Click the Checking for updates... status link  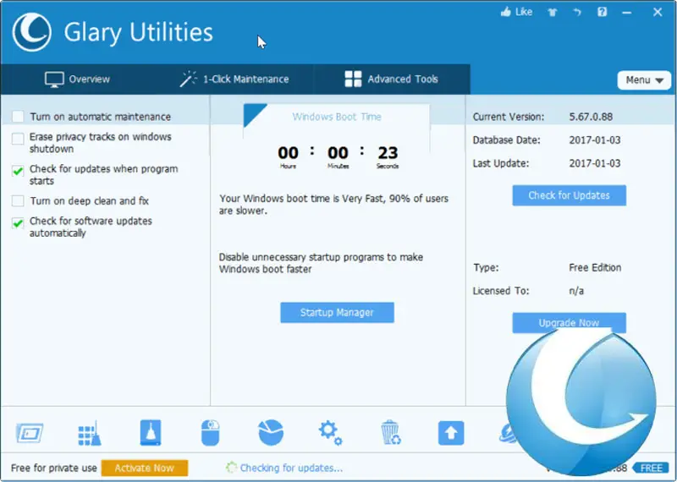pyautogui.click(x=291, y=468)
